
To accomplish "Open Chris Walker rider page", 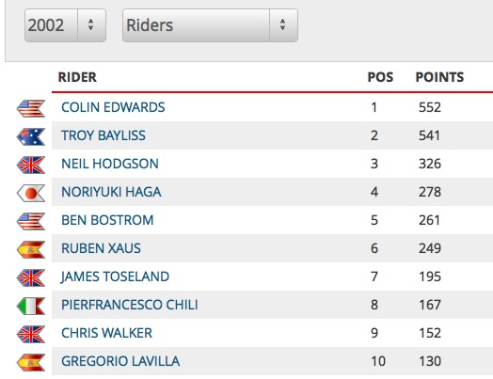I will [x=106, y=333].
